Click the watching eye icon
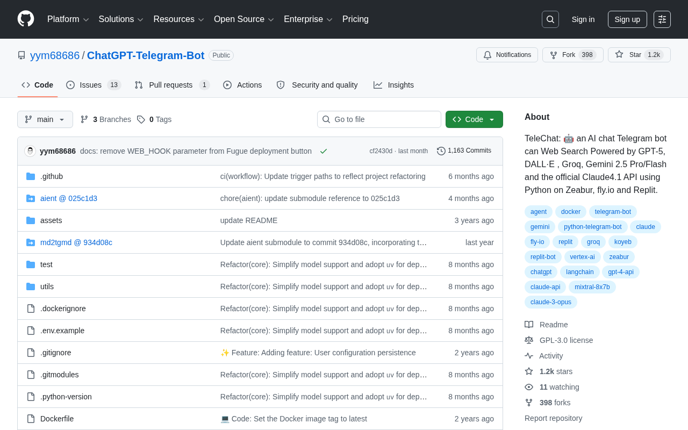This screenshot has width=688, height=430. coord(529,387)
